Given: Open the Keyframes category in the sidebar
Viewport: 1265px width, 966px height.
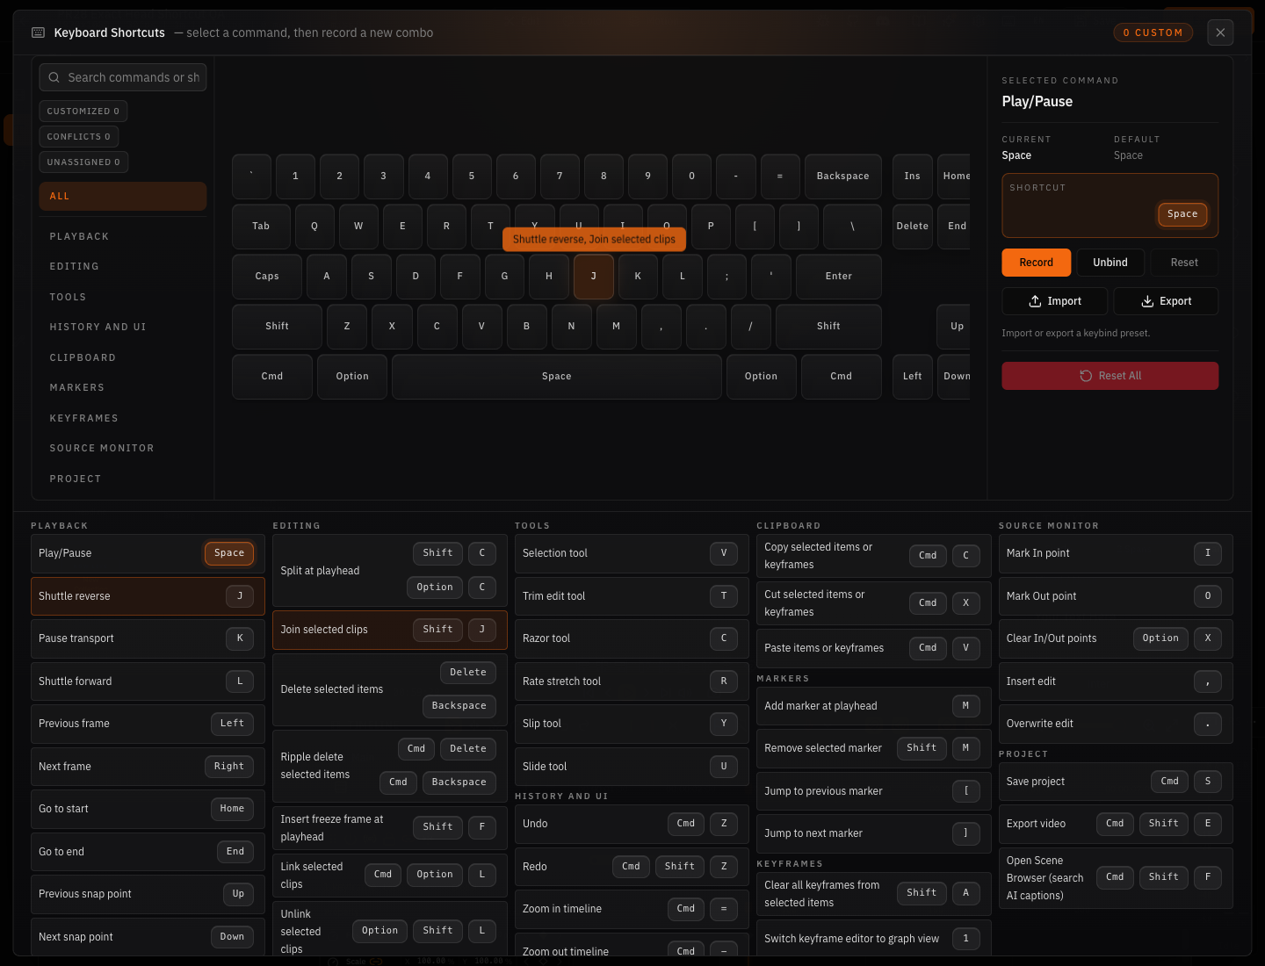Looking at the screenshot, I should pos(123,419).
